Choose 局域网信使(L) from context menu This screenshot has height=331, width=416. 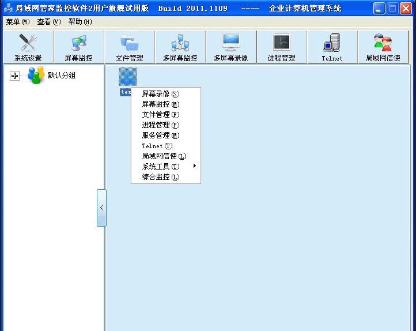coord(166,156)
